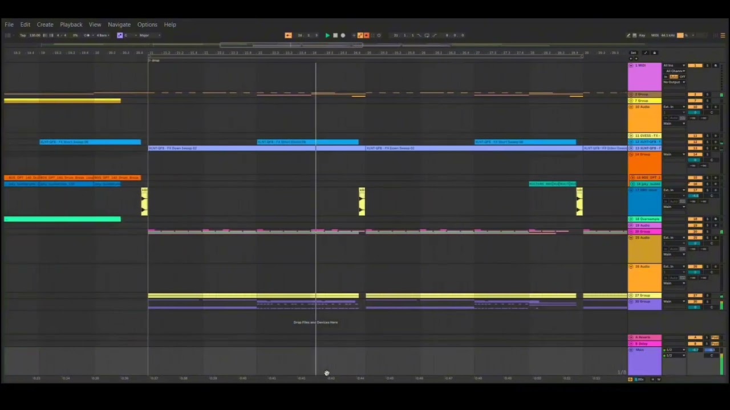The width and height of the screenshot is (730, 410).
Task: Adjust the volume field on 10 Audio track
Action: (695, 112)
